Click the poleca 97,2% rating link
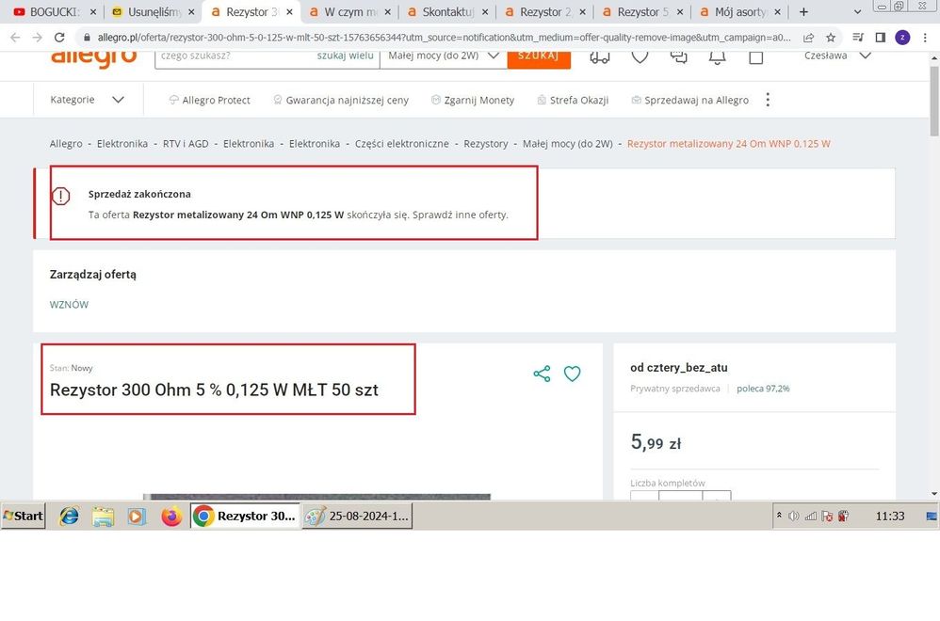Viewport: 940px width, 621px height. click(x=763, y=389)
